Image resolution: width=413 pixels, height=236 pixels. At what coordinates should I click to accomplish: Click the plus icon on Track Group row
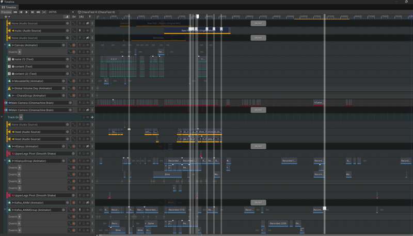[92, 117]
